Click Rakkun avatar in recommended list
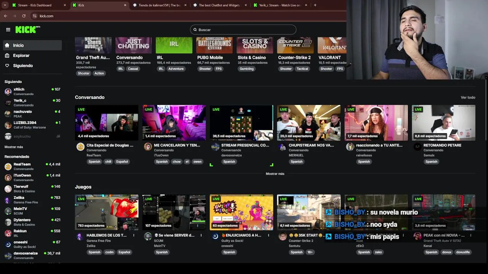This screenshot has width=488, height=274. [8, 233]
